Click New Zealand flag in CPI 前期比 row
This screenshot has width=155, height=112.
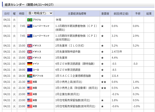click(x=30, y=26)
